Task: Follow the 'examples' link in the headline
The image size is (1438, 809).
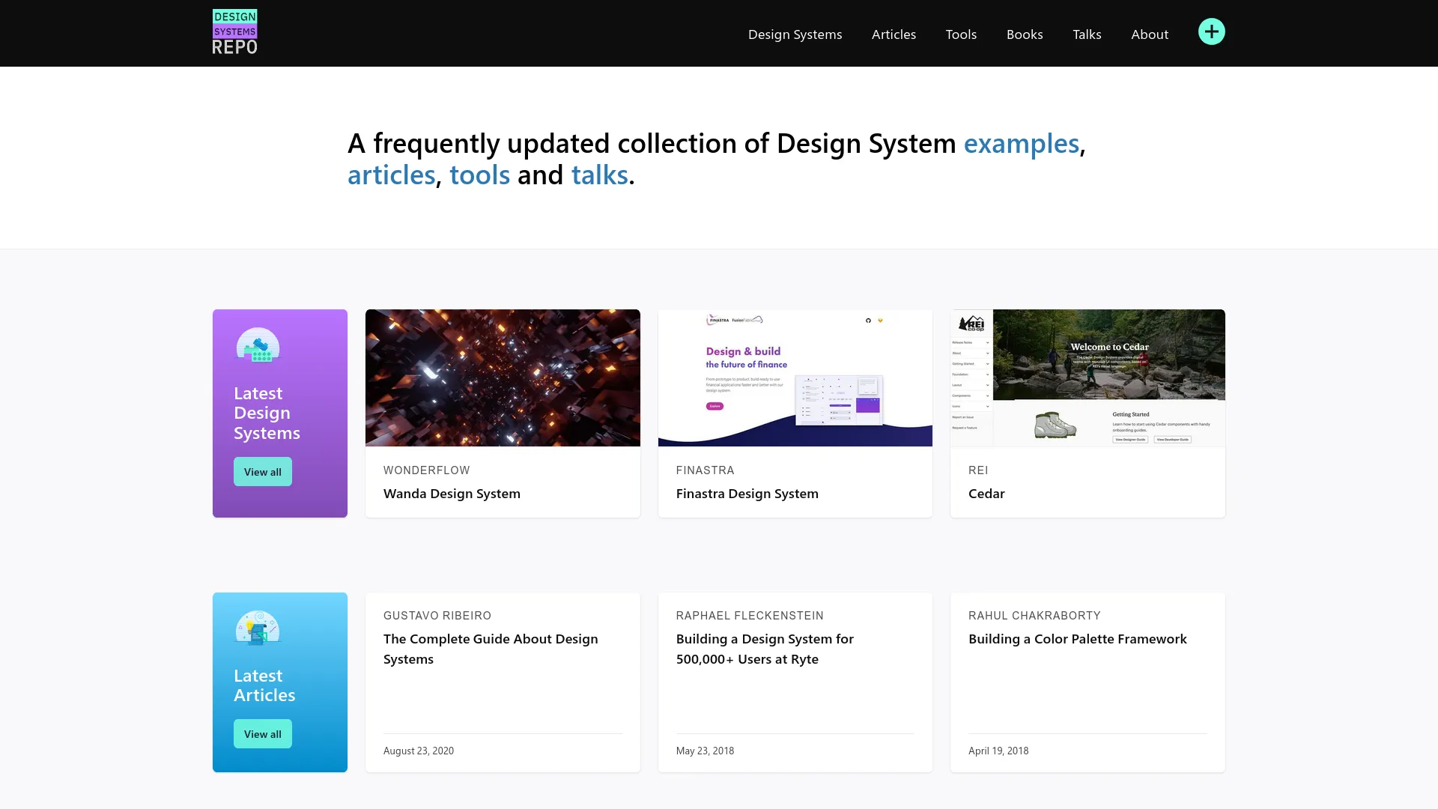Action: point(1022,143)
